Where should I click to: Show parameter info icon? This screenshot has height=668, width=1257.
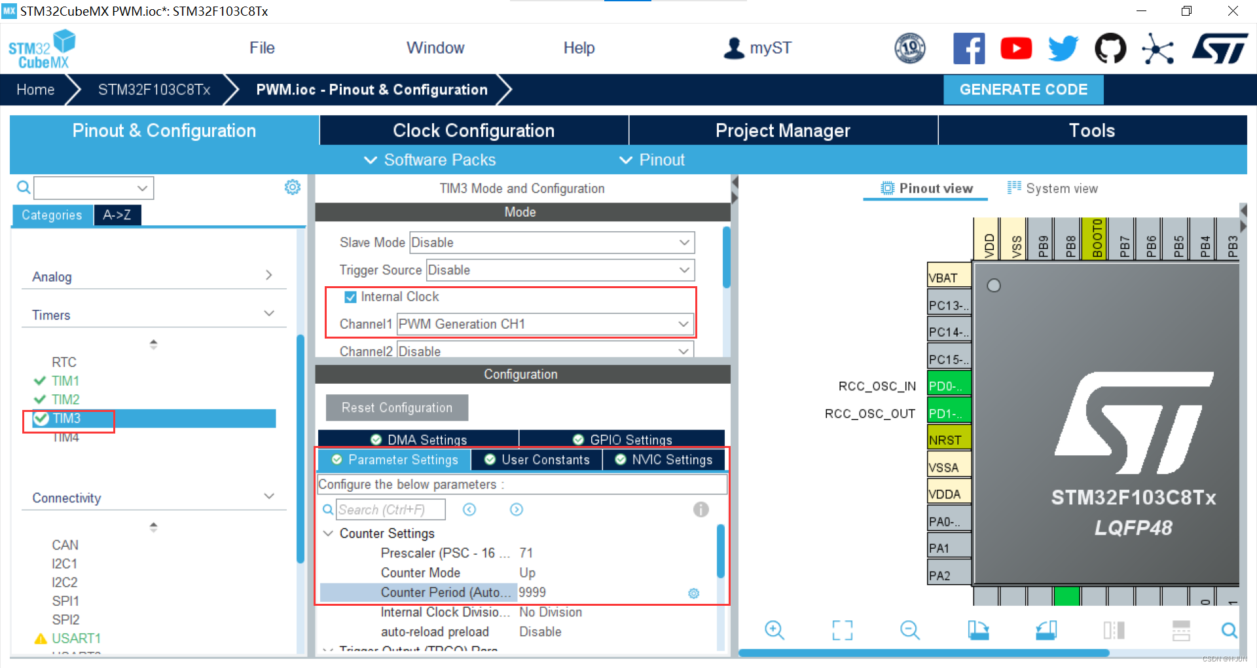point(701,510)
